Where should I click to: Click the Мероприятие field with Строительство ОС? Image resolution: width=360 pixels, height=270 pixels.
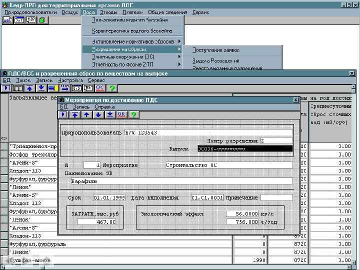[229, 165]
